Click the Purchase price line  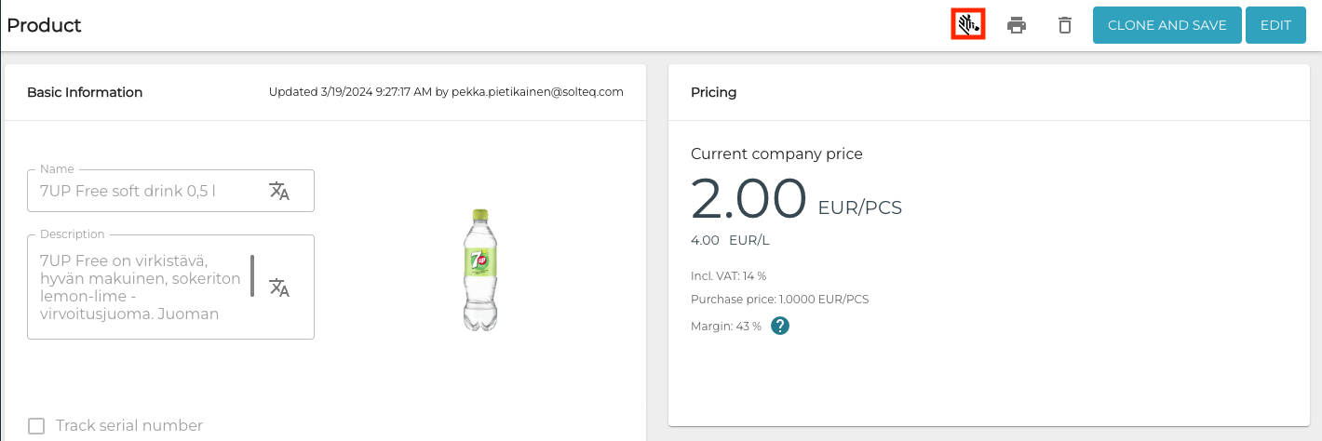click(779, 300)
